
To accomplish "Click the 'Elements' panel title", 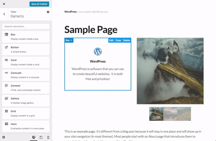I will coord(17,16).
